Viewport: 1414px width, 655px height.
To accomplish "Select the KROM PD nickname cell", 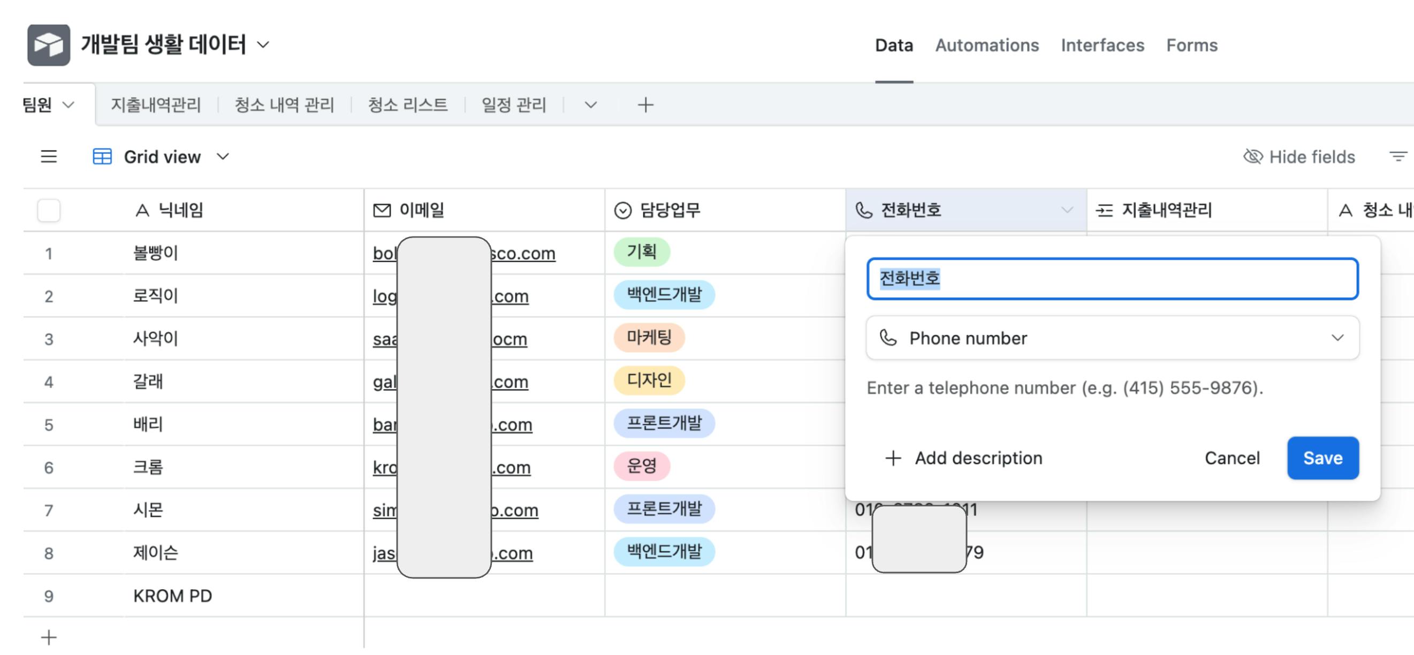I will (x=244, y=596).
